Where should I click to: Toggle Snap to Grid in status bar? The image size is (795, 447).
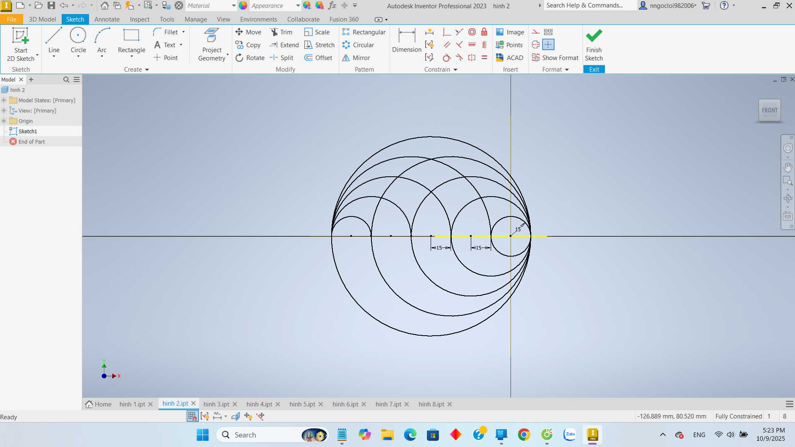coord(192,416)
